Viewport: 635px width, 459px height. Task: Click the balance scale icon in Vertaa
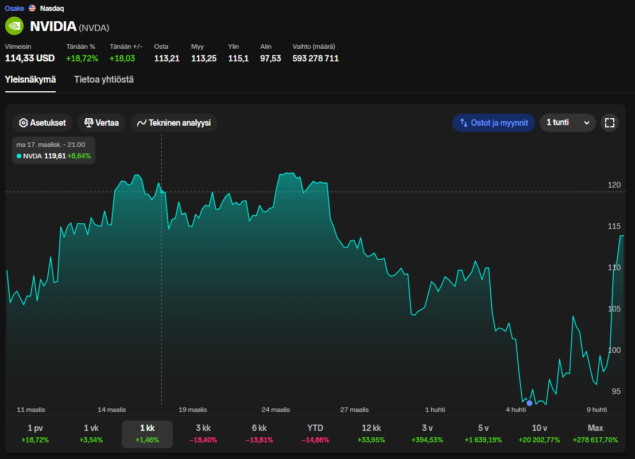(x=88, y=123)
